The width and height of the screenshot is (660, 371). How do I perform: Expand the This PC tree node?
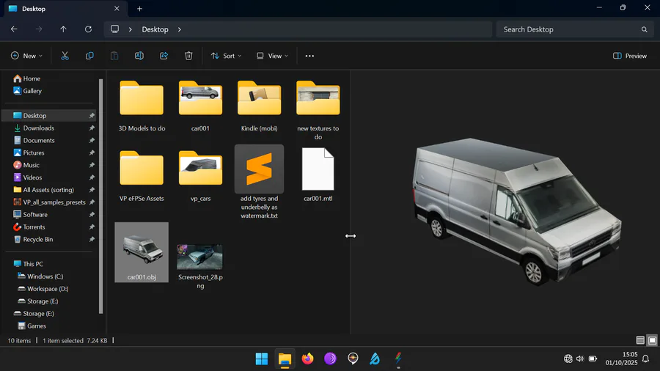coord(7,264)
